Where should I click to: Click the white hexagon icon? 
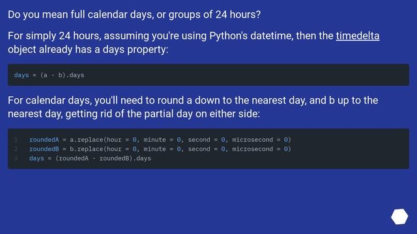pyautogui.click(x=399, y=216)
